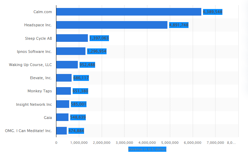Screen dimensions: 248x158
Task: Click the Monkey Taps bar
Action: [64, 91]
